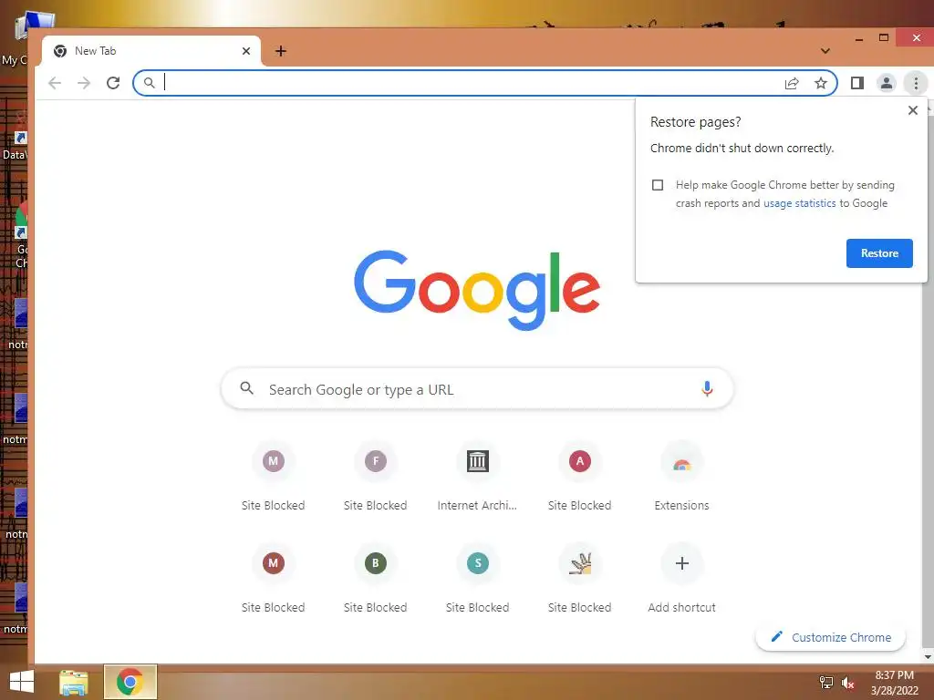The height and width of the screenshot is (700, 934).
Task: Expand the tab search dropdown arrow
Action: click(x=825, y=51)
